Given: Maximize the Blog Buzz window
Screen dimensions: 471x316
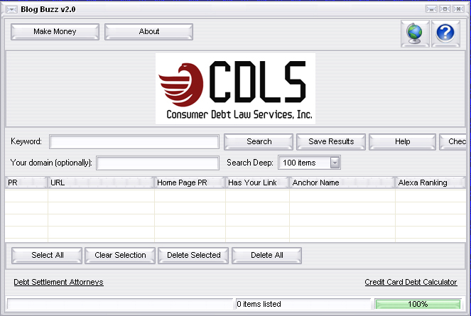Looking at the screenshot, I should coord(445,9).
